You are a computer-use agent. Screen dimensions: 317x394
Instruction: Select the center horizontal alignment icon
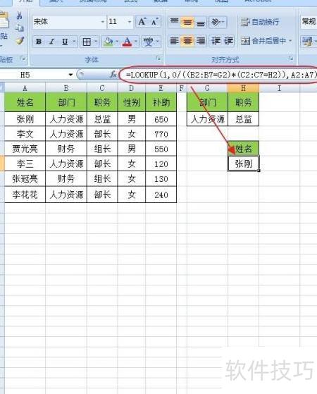187,41
